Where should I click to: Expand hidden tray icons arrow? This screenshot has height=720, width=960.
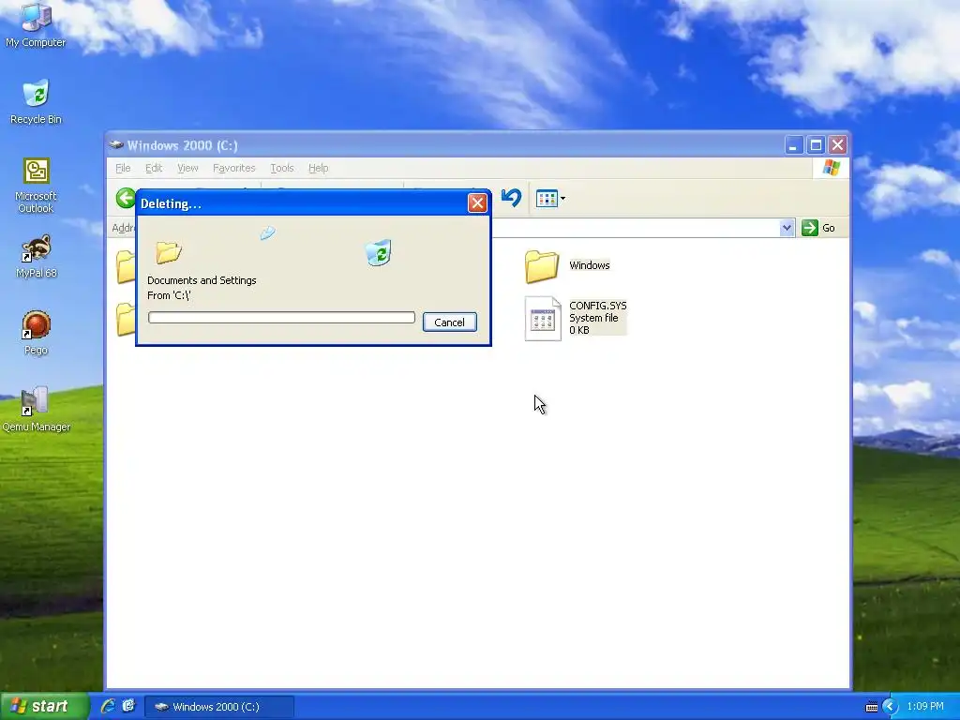891,707
